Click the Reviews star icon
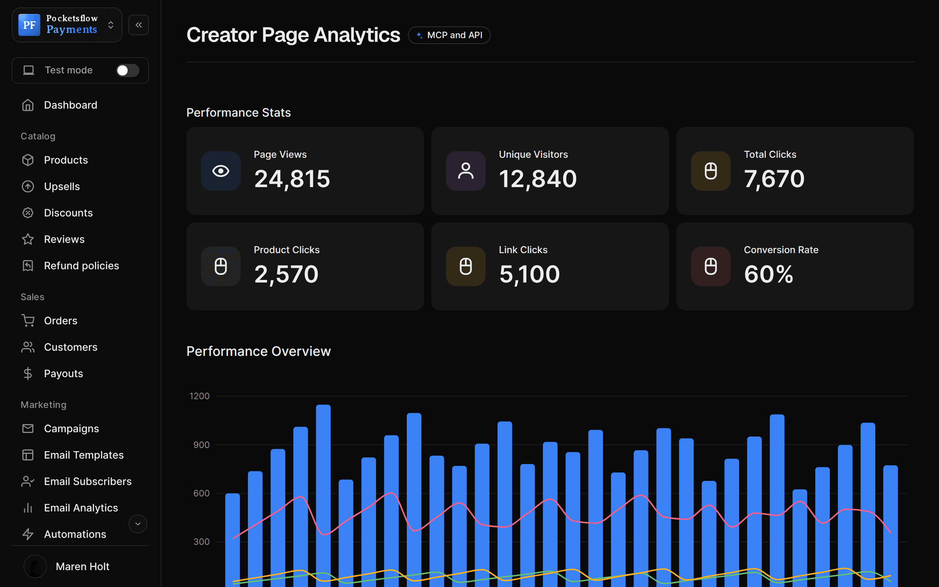The width and height of the screenshot is (939, 587). (28, 239)
